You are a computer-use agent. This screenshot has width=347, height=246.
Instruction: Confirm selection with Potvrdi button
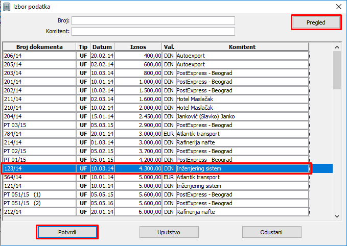click(67, 232)
